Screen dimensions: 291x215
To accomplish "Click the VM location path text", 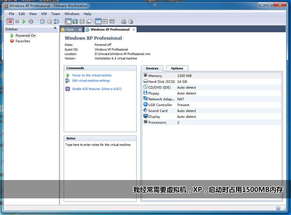I will pos(123,54).
